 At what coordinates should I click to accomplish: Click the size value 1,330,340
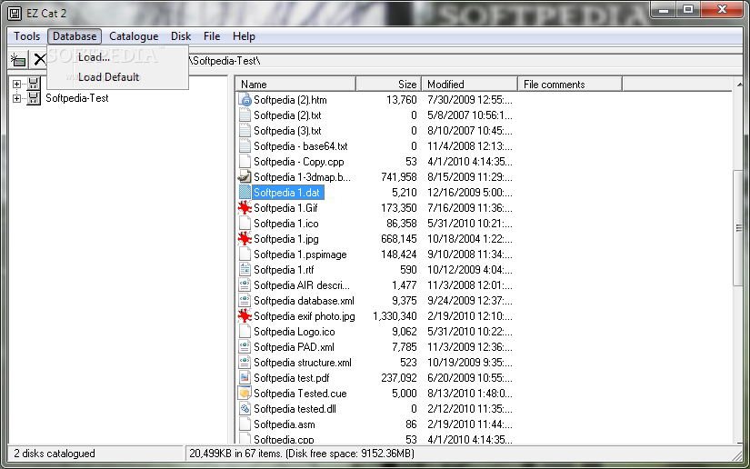pyautogui.click(x=395, y=316)
